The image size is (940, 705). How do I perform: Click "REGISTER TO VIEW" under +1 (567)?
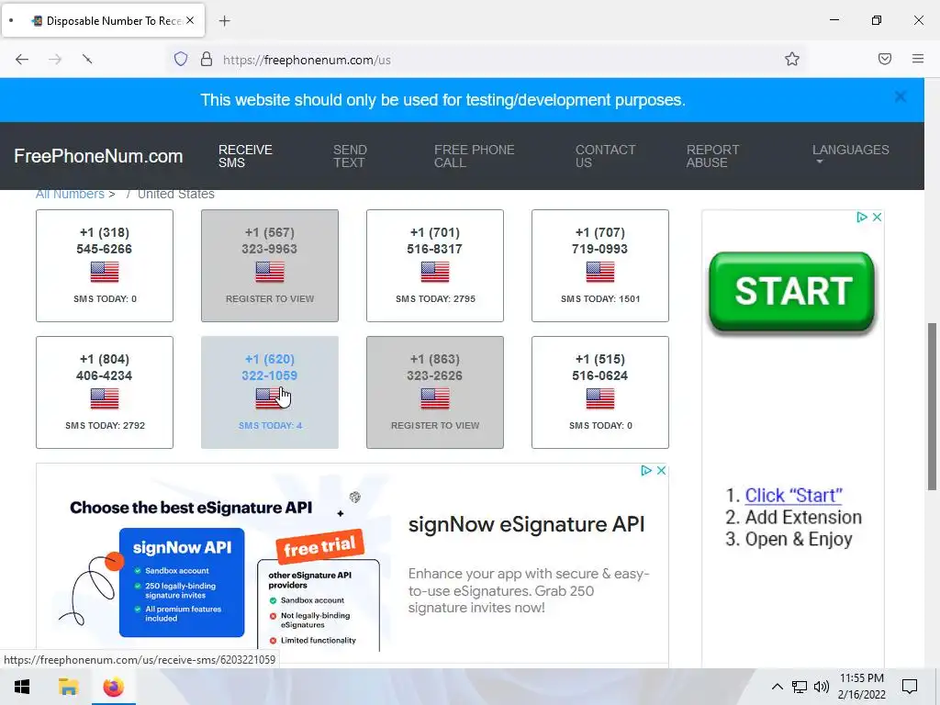point(270,298)
